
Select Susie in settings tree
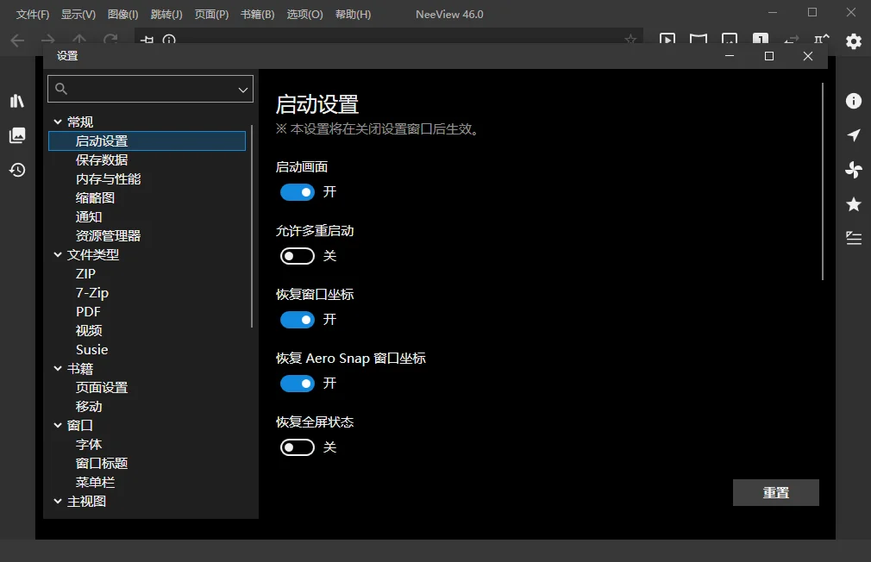92,350
